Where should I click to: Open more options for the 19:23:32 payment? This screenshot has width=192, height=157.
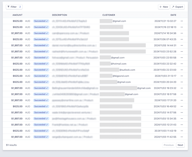click(182, 88)
